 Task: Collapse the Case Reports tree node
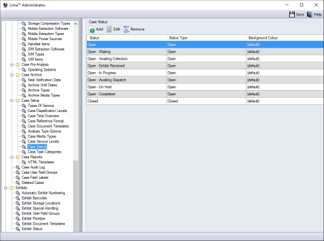(12, 157)
